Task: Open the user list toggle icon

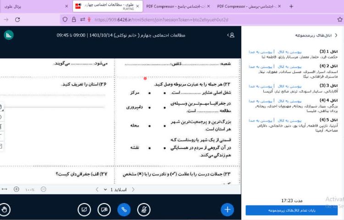Action: pos(231,35)
